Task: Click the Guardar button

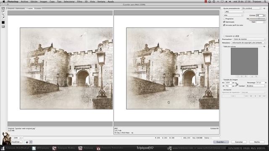Action: pos(221,142)
